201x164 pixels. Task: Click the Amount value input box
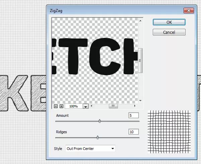(x=133, y=115)
